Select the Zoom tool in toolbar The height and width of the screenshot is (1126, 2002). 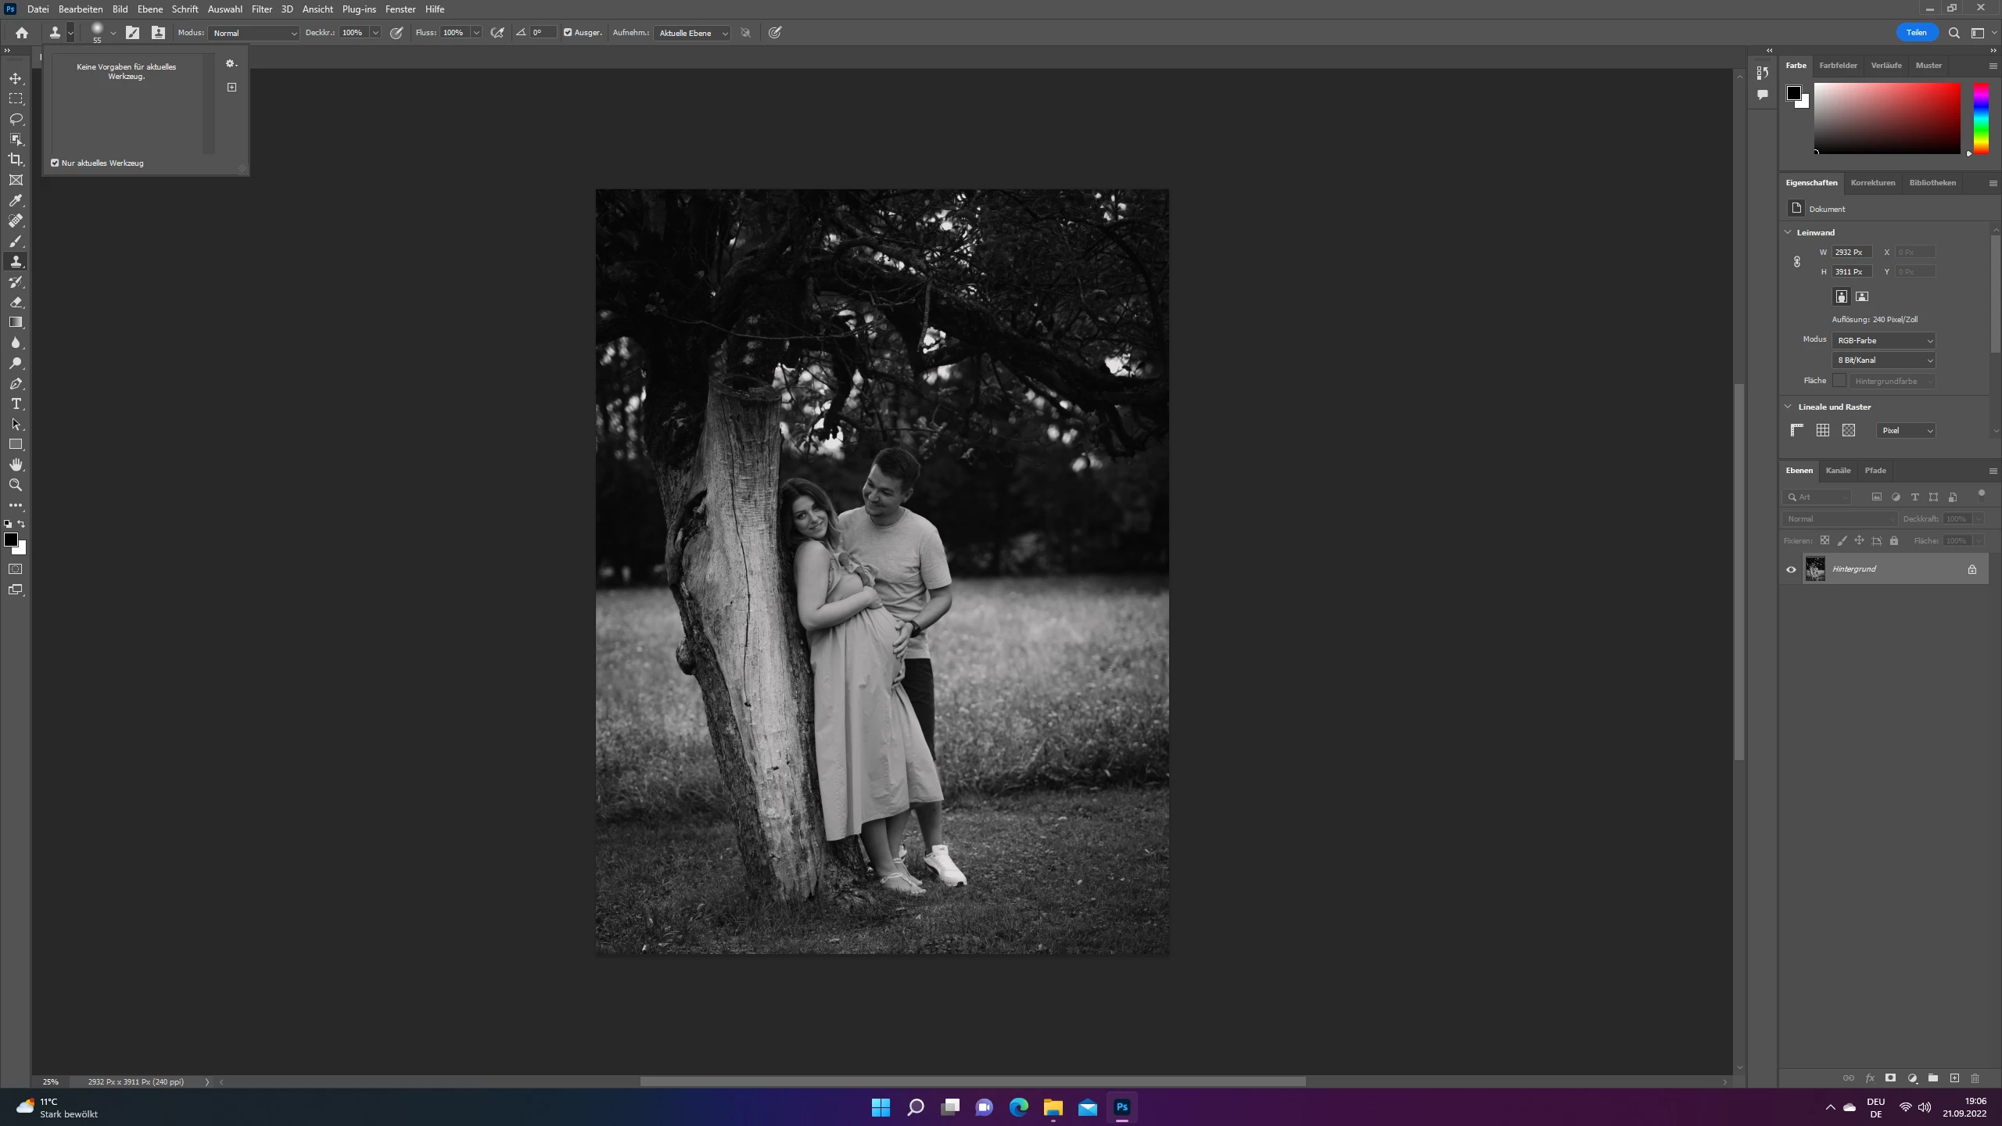click(x=16, y=485)
